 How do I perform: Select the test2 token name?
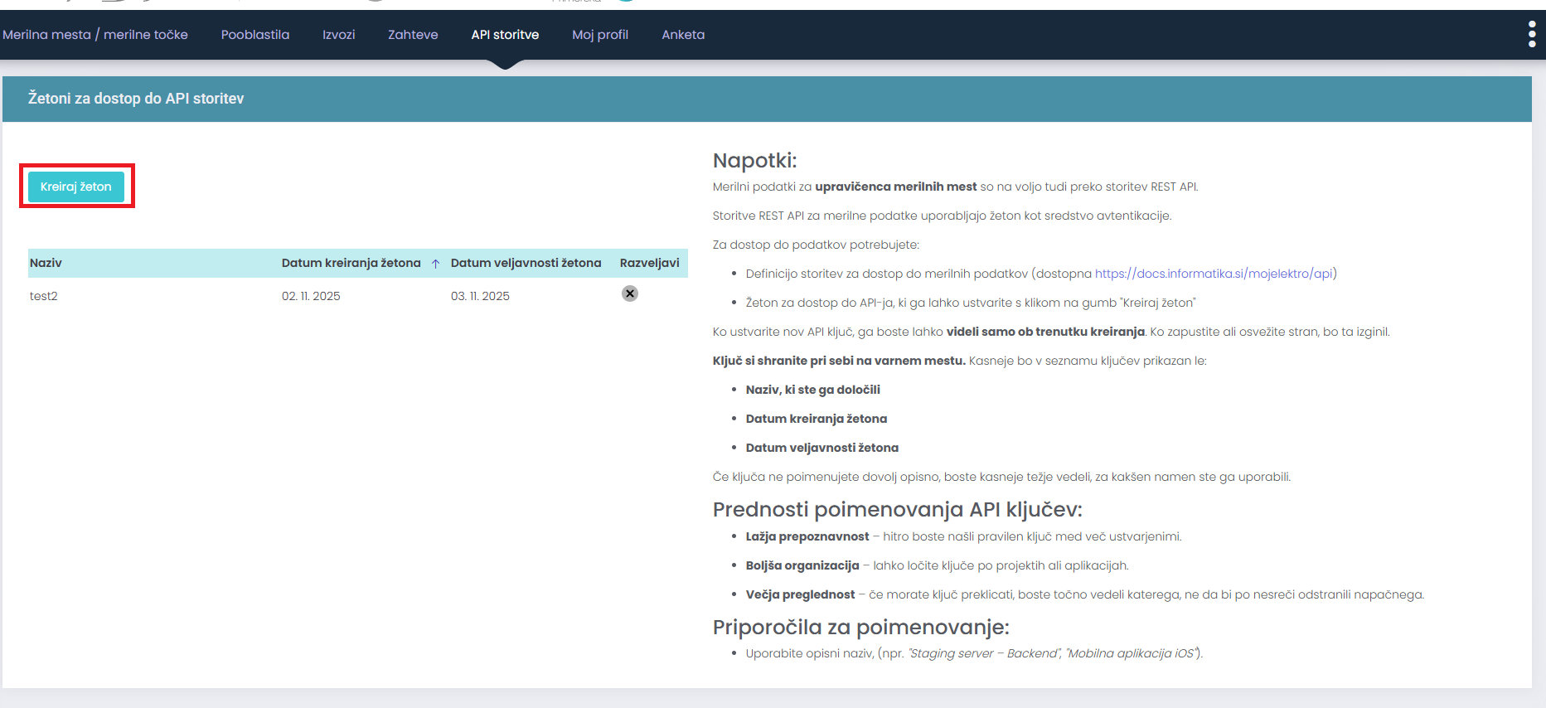tap(44, 296)
